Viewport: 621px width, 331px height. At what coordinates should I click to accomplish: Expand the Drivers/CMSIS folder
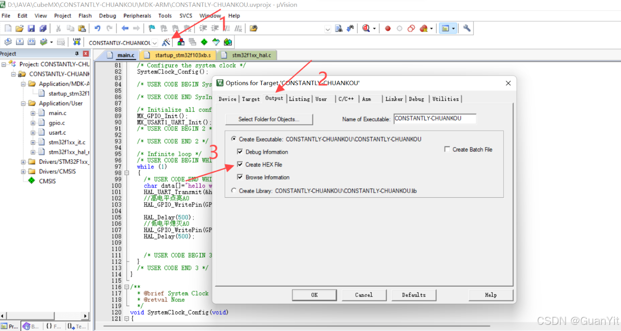tap(23, 171)
